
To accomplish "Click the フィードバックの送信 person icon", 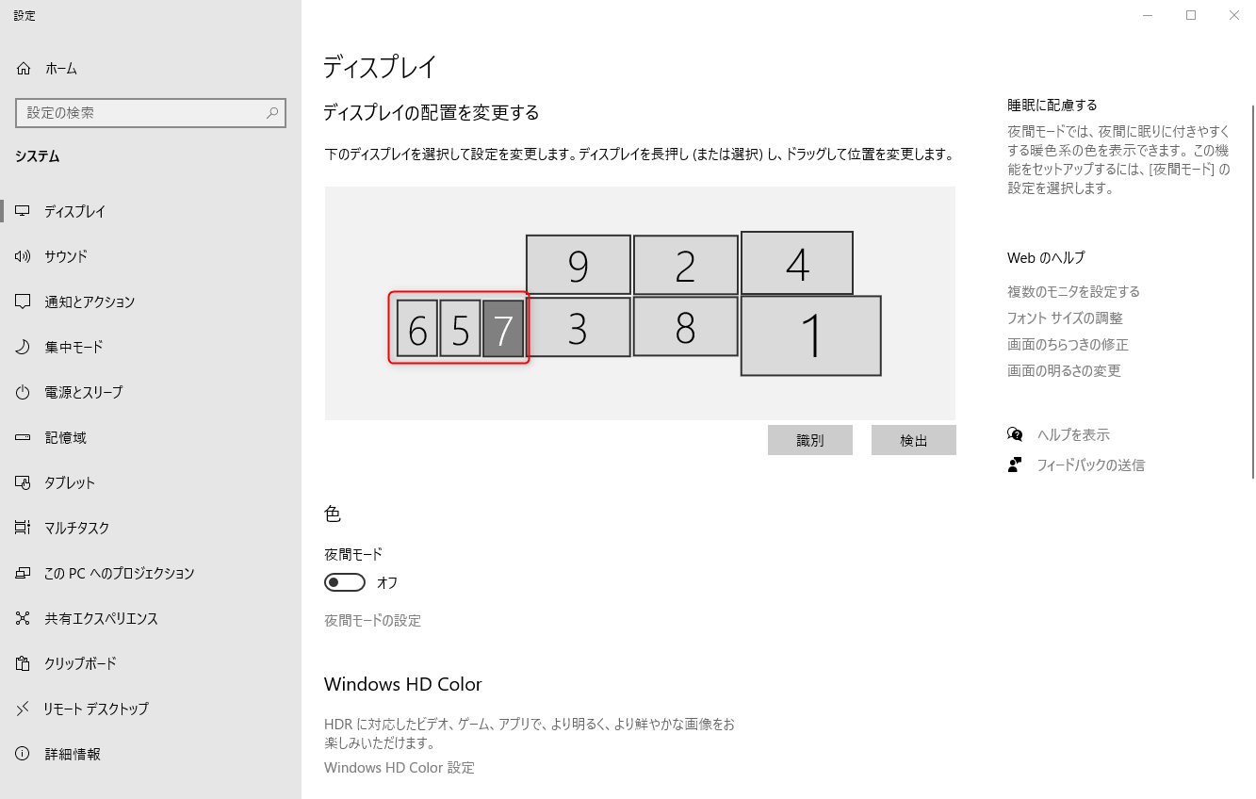I will 1015,465.
